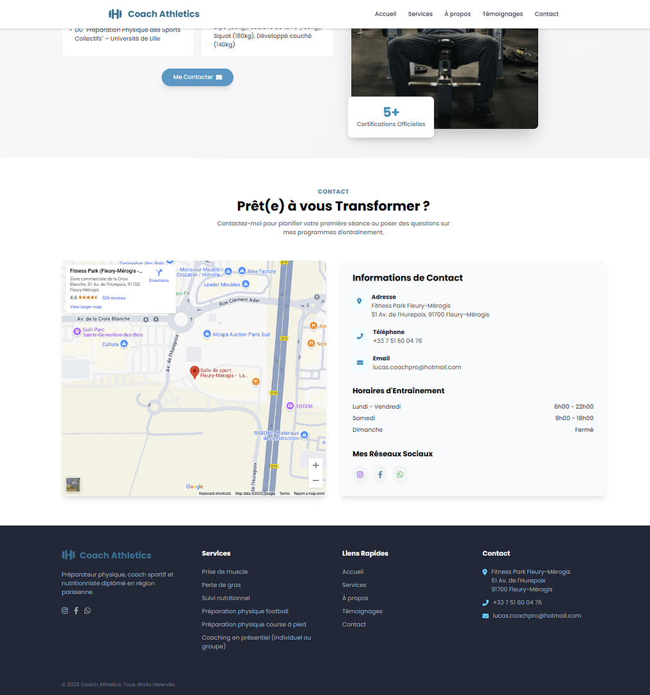
Task: Click footer location pin icon
Action: tap(485, 572)
